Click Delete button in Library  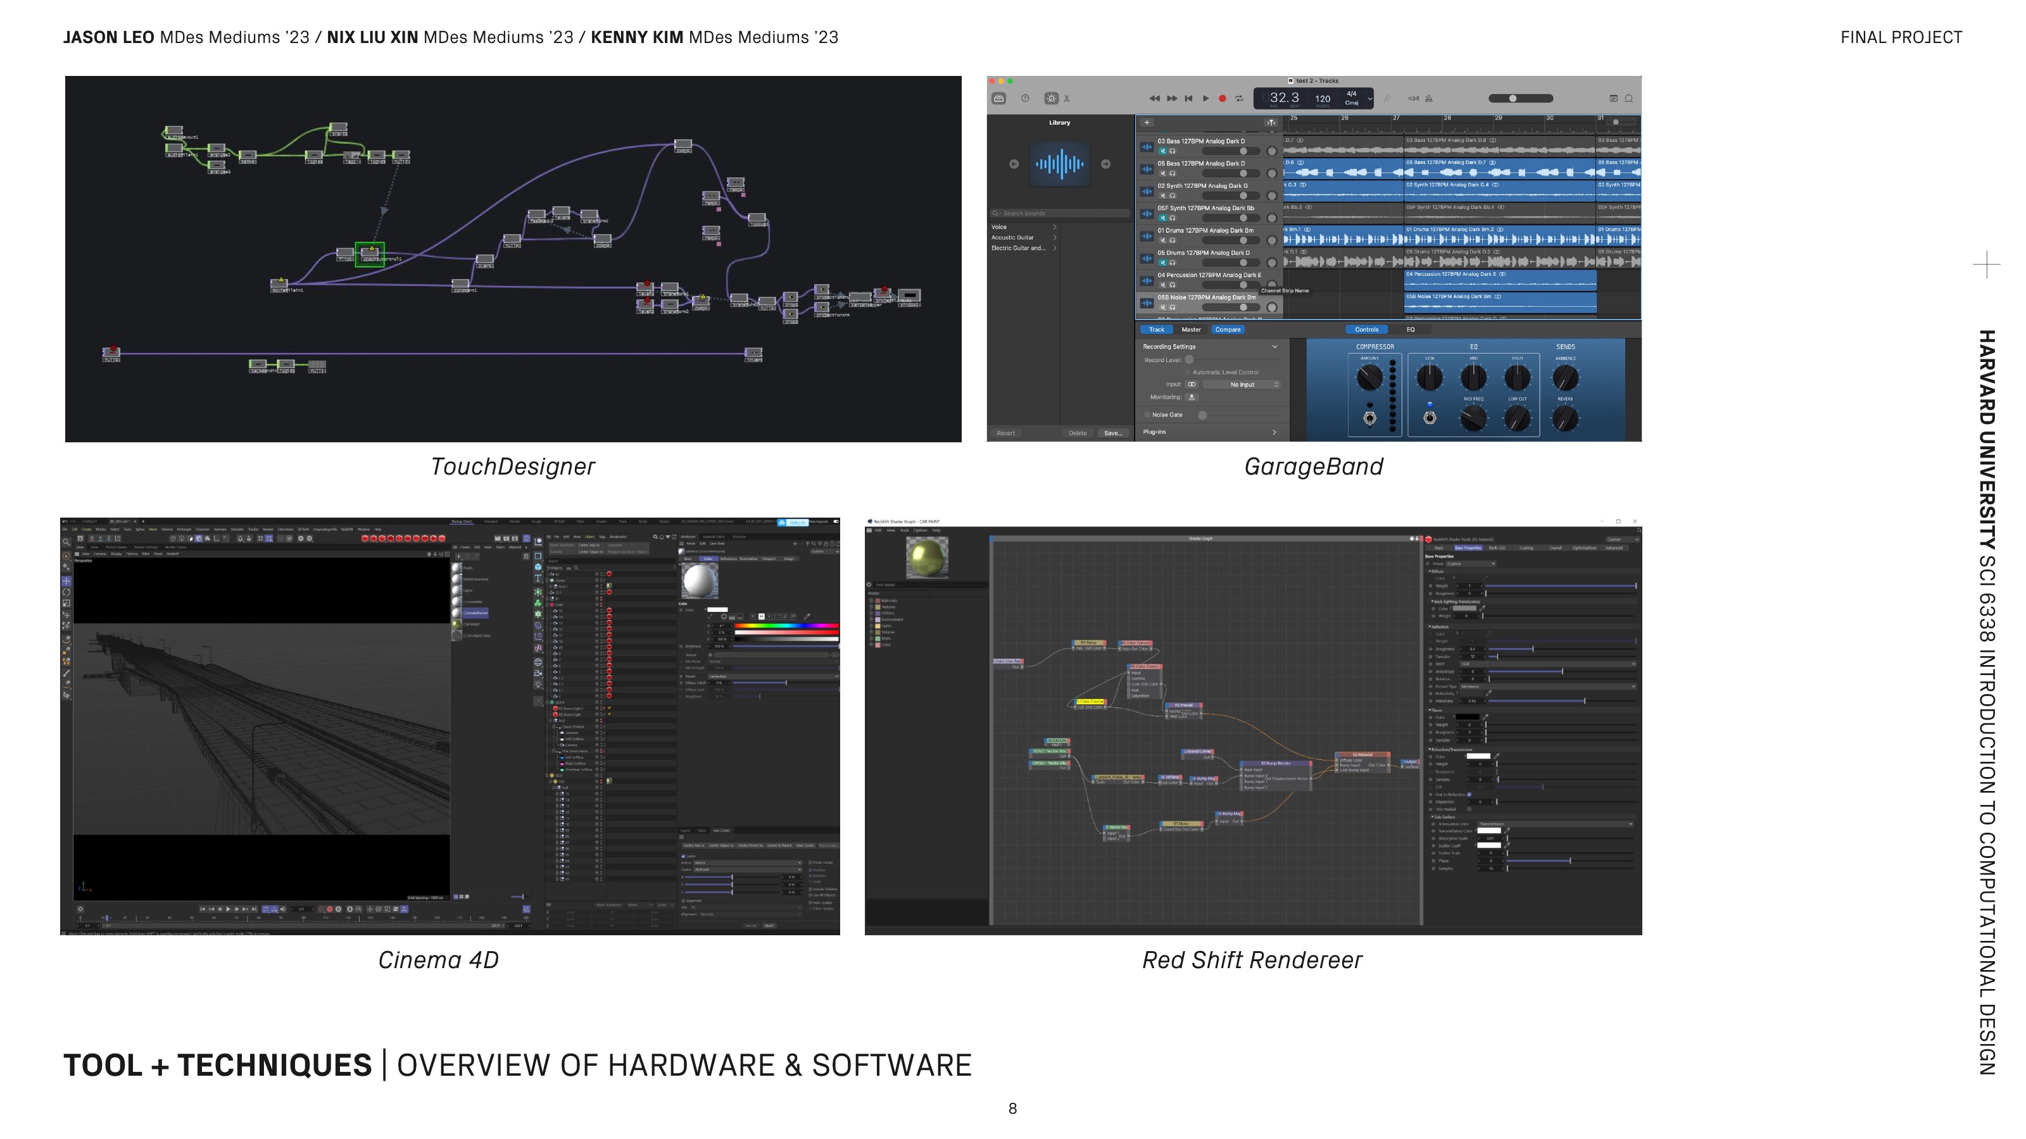(x=1078, y=433)
